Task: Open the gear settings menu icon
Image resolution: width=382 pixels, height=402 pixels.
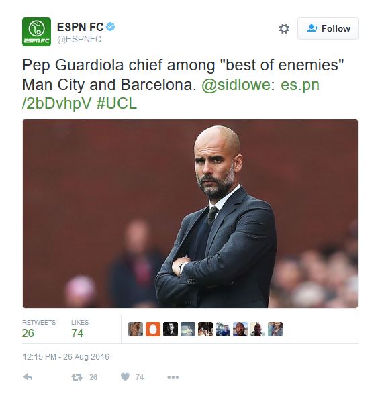Action: point(284,28)
